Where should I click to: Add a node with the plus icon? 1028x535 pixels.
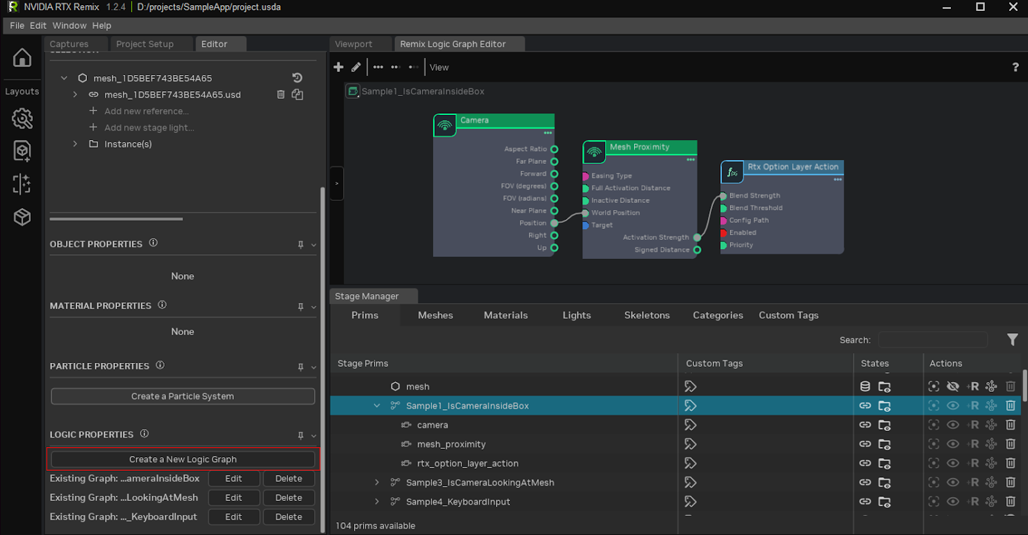pos(339,67)
